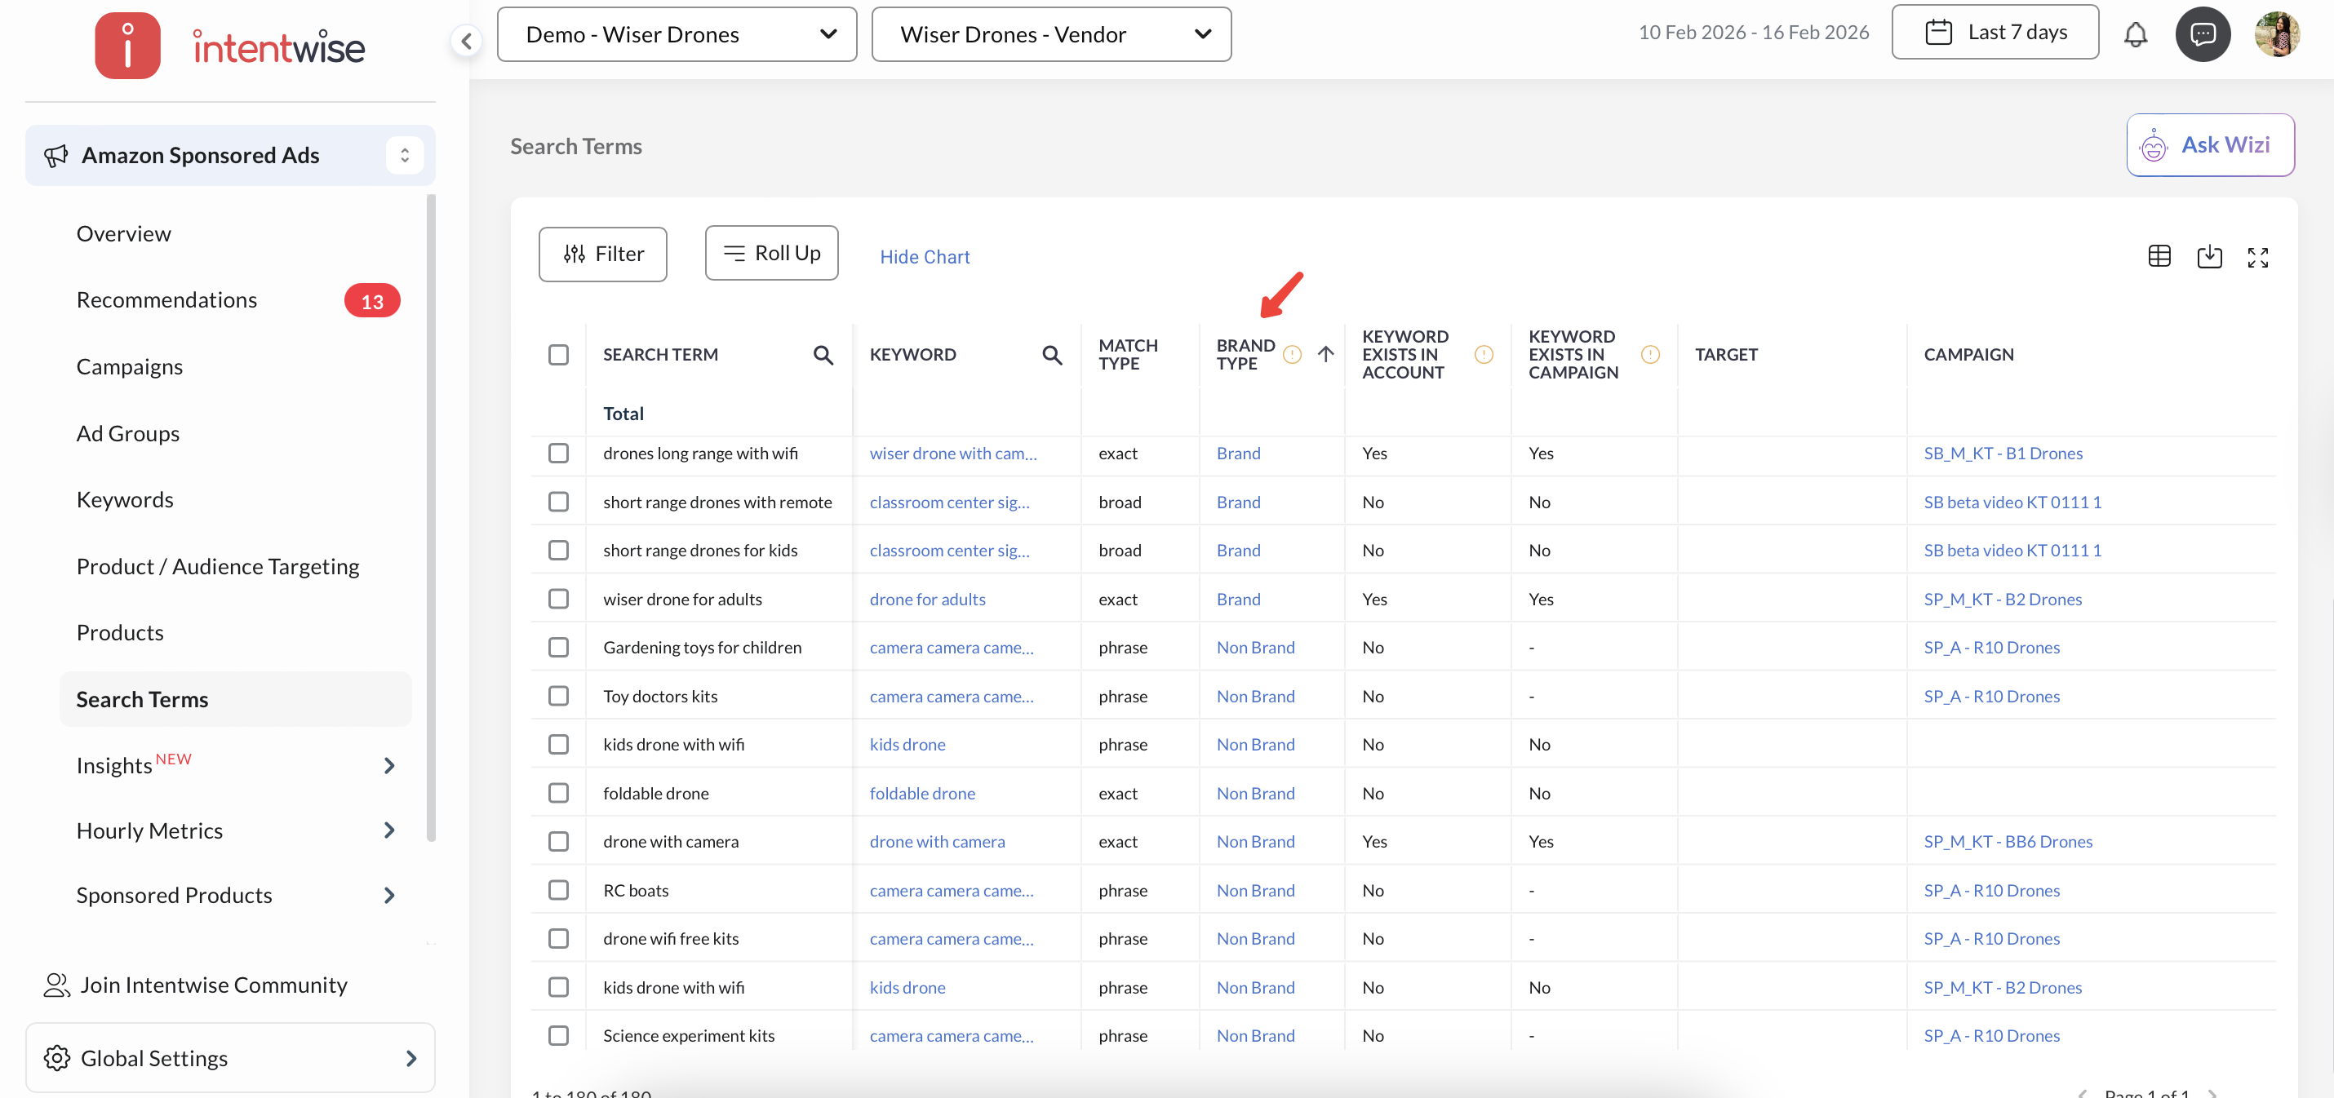Click the Search Term column magnifier icon
2334x1098 pixels.
(x=823, y=355)
